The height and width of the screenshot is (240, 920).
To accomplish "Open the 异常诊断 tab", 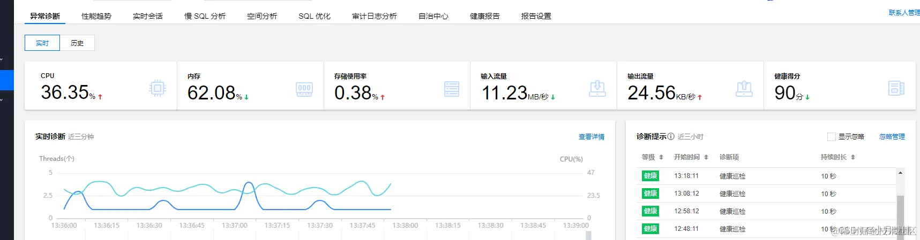I will click(x=45, y=16).
